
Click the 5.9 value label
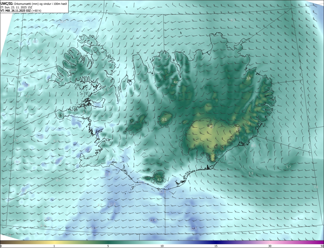pyautogui.click(x=251, y=173)
